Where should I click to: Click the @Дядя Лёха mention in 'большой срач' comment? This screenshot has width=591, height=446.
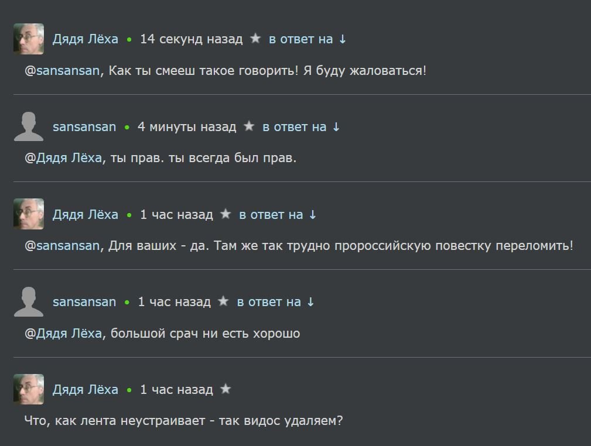tap(69, 334)
